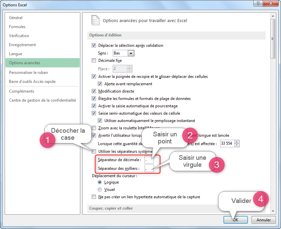281x229 pixels.
Task: Toggle Avertir l'utilisateur checkbox
Action: (x=94, y=135)
